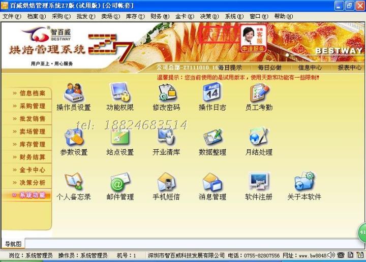The height and width of the screenshot is (262, 366).
Task: Click the 网址 www.bw8848 website address
Action: pyautogui.click(x=304, y=255)
